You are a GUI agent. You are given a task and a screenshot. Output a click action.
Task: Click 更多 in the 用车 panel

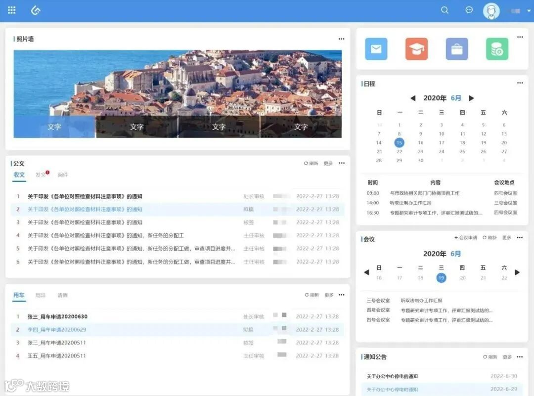[329, 295]
